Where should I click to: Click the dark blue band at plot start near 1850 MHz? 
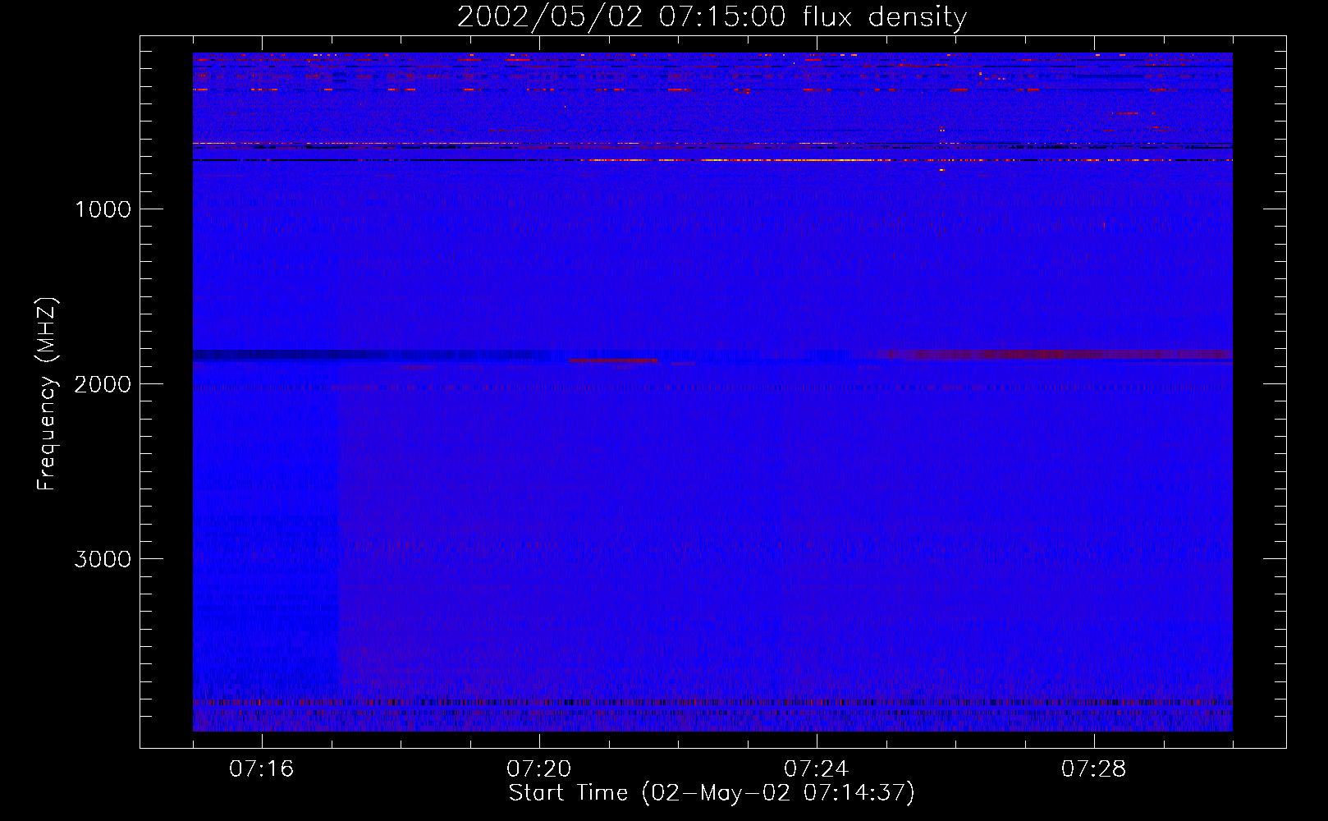tap(369, 355)
